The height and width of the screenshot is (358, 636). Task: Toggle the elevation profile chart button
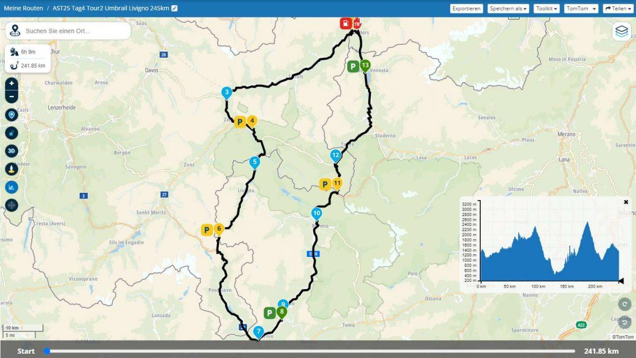(12, 187)
